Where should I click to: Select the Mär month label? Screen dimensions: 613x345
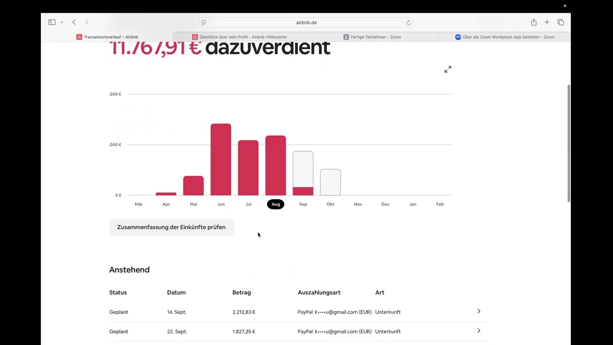pyautogui.click(x=139, y=204)
